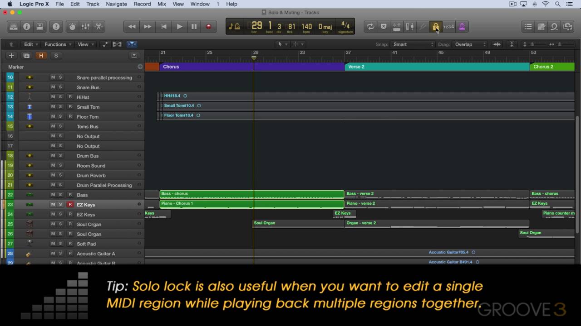This screenshot has width=581, height=326.
Task: Open the List Editors icon
Action: pyautogui.click(x=528, y=27)
